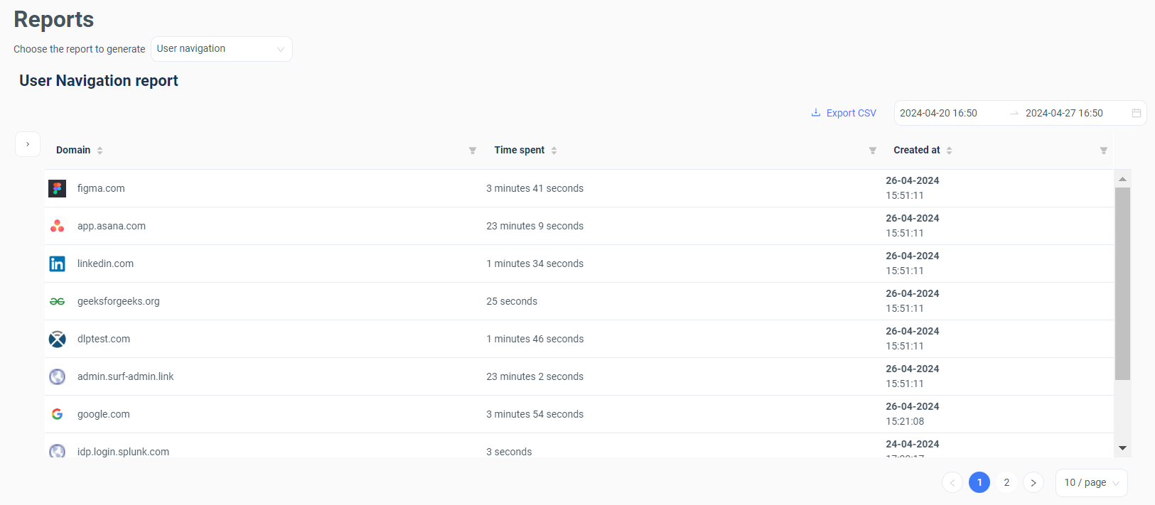
Task: Click '3 minutes 54 seconds' cell
Action: (x=534, y=414)
